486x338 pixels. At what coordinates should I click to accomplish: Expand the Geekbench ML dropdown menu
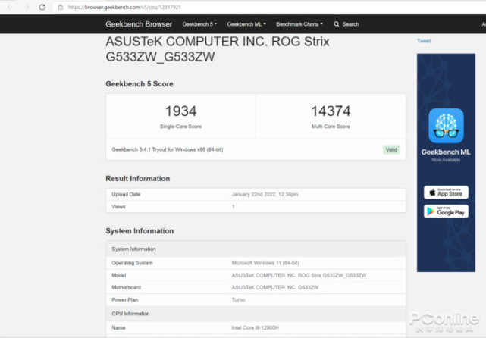click(x=246, y=24)
